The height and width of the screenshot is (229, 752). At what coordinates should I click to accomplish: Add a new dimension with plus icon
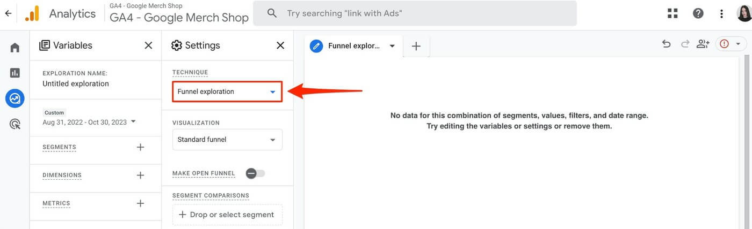click(x=140, y=175)
